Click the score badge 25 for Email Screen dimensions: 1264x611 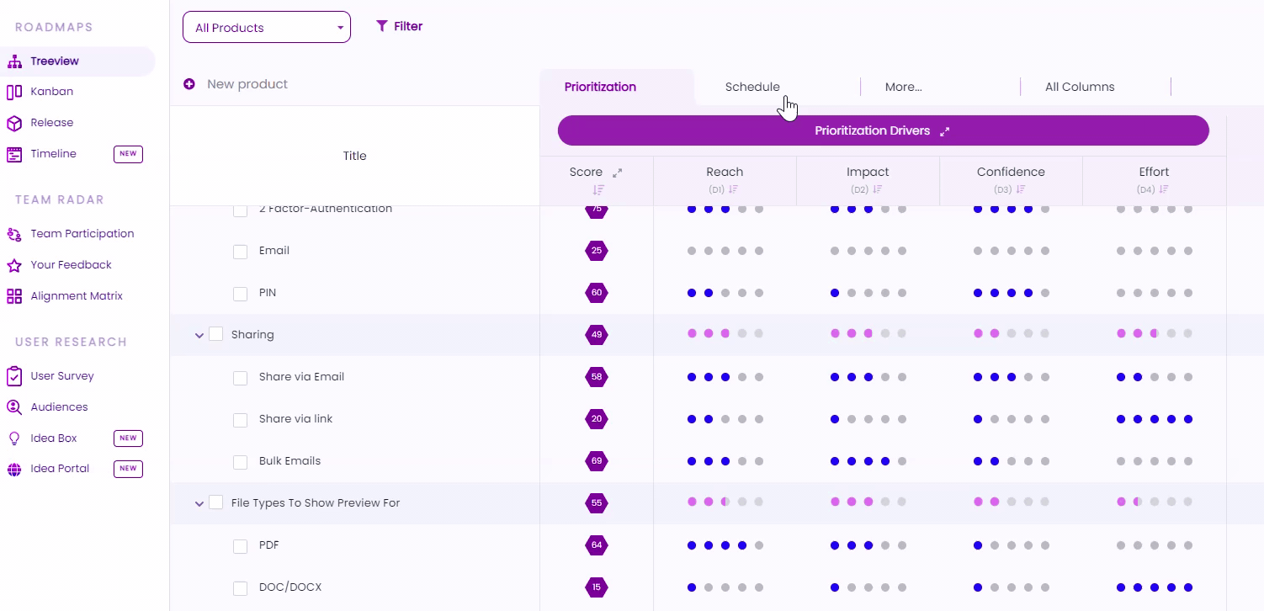coord(597,251)
